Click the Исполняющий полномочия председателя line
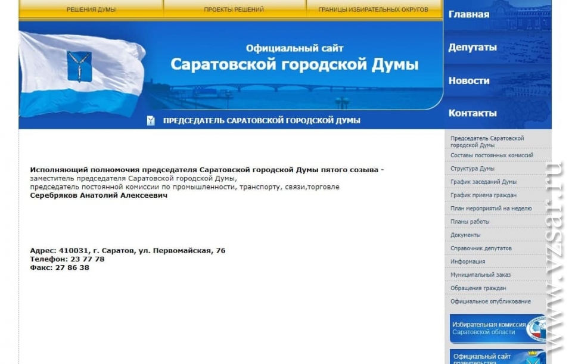 (x=207, y=170)
